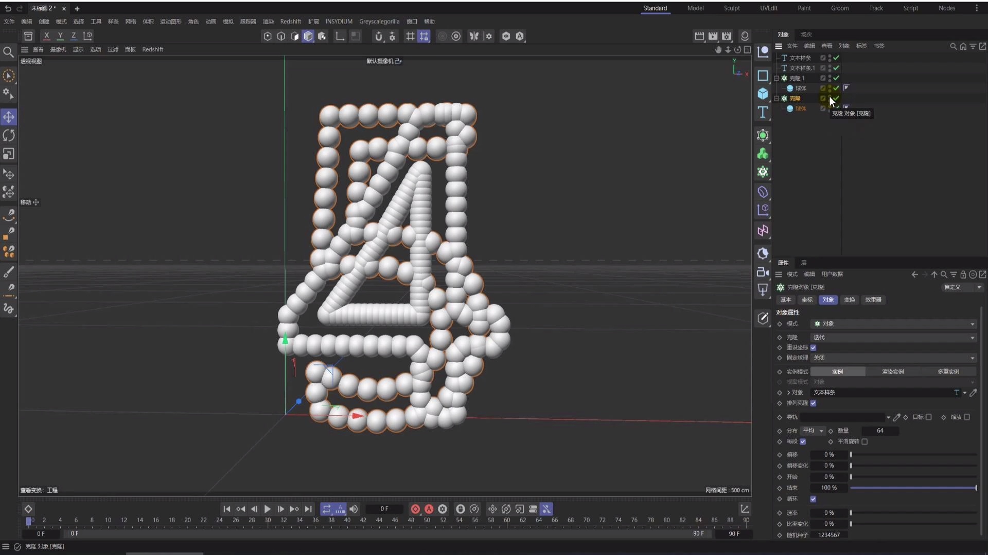988x555 pixels.
Task: Enable the 平滑旋转 checkbox in Cloner properties
Action: (866, 441)
